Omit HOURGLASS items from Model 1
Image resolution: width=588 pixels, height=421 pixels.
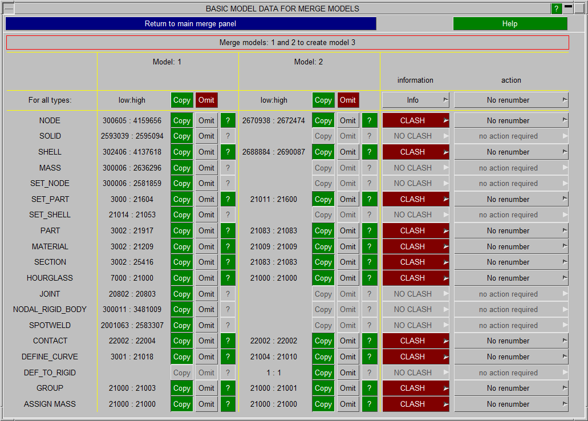[x=206, y=278]
